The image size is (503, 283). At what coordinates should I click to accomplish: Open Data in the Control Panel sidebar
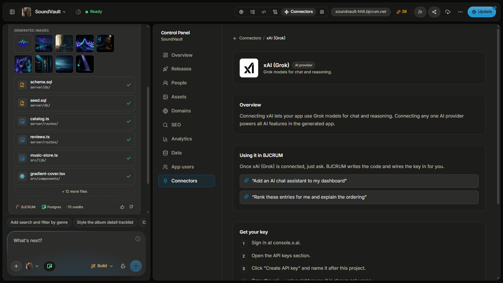(187, 153)
